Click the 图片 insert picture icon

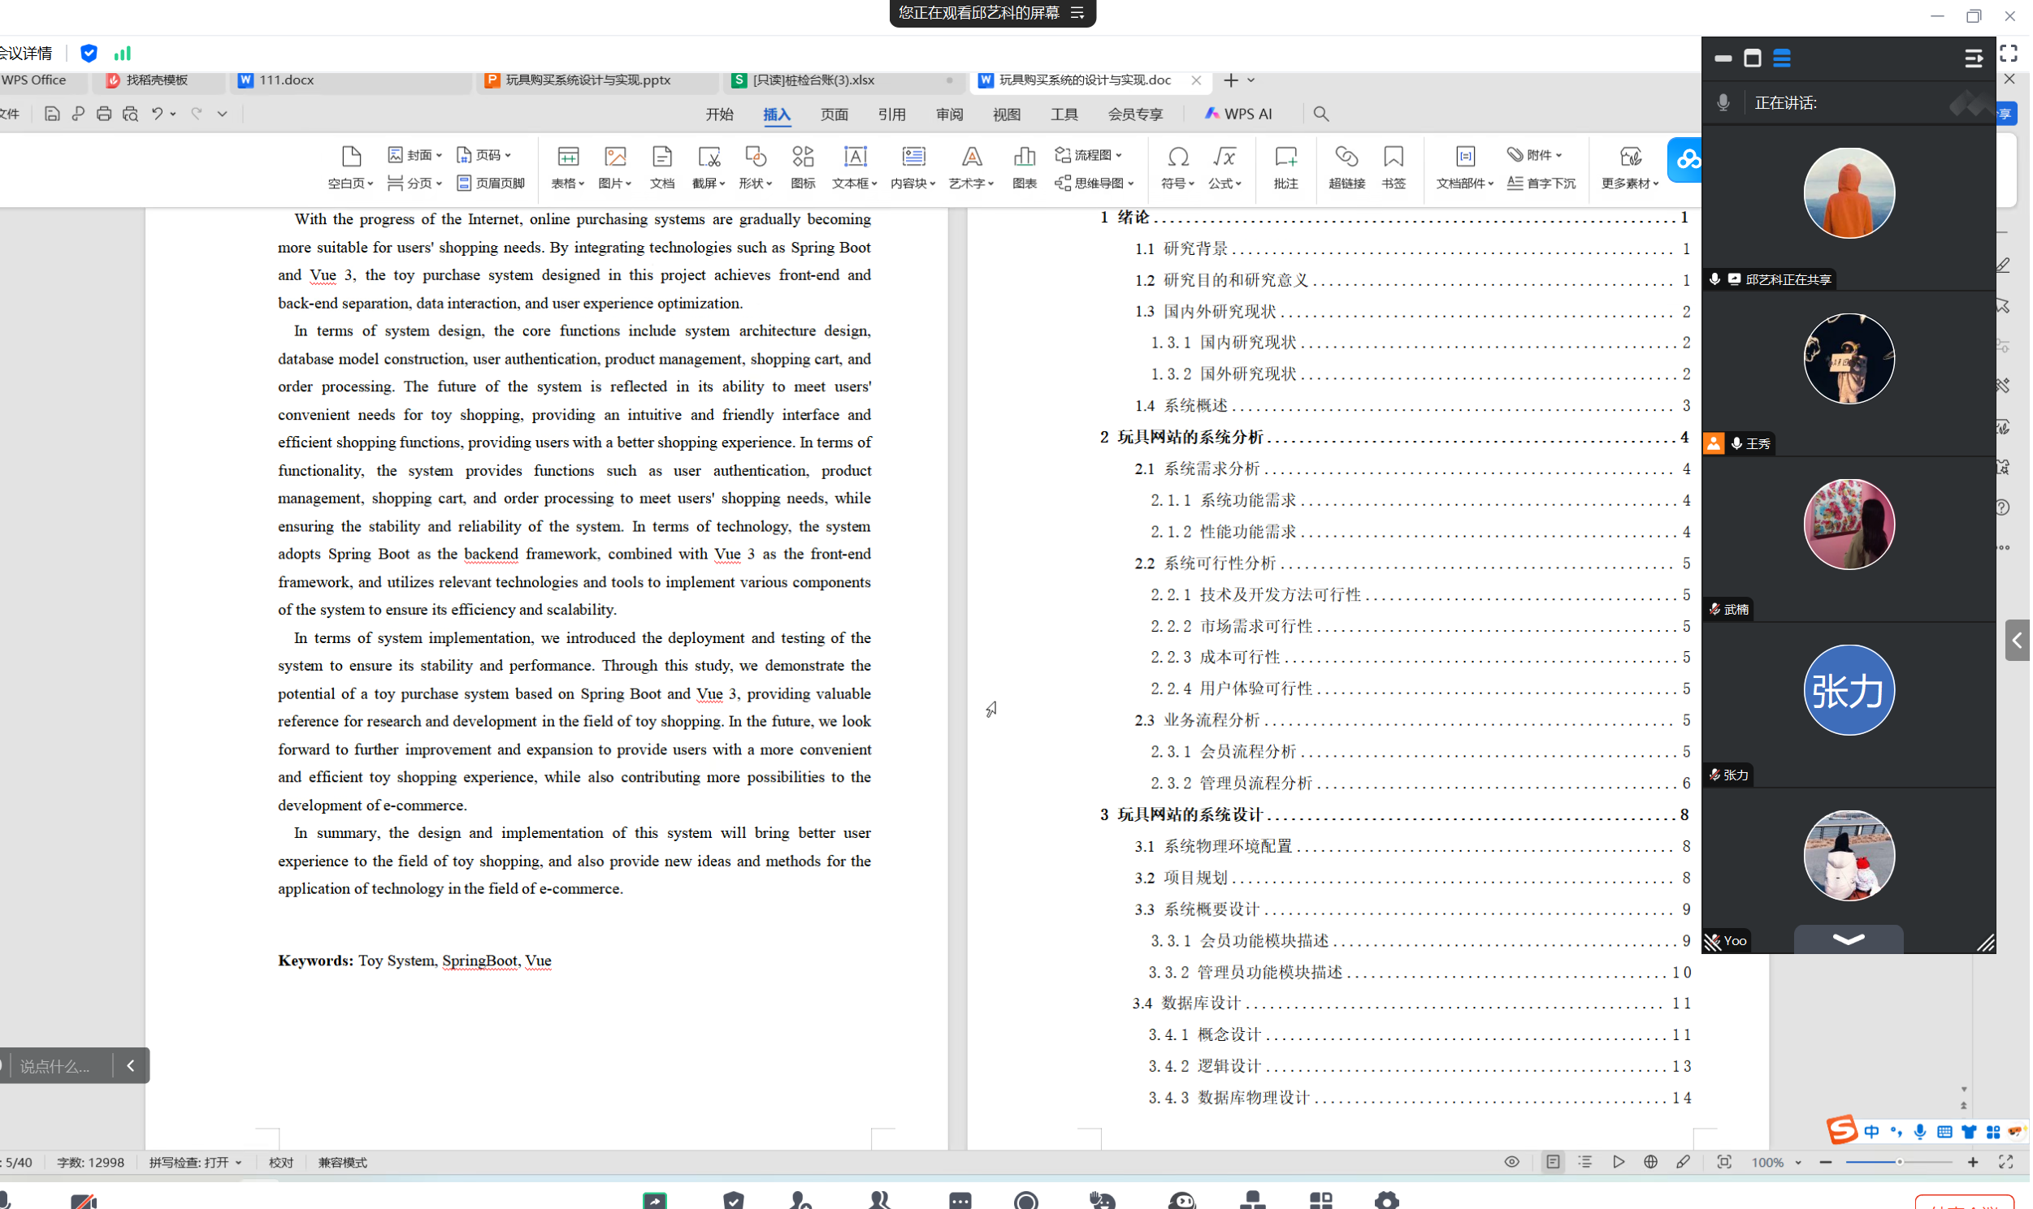pos(614,158)
